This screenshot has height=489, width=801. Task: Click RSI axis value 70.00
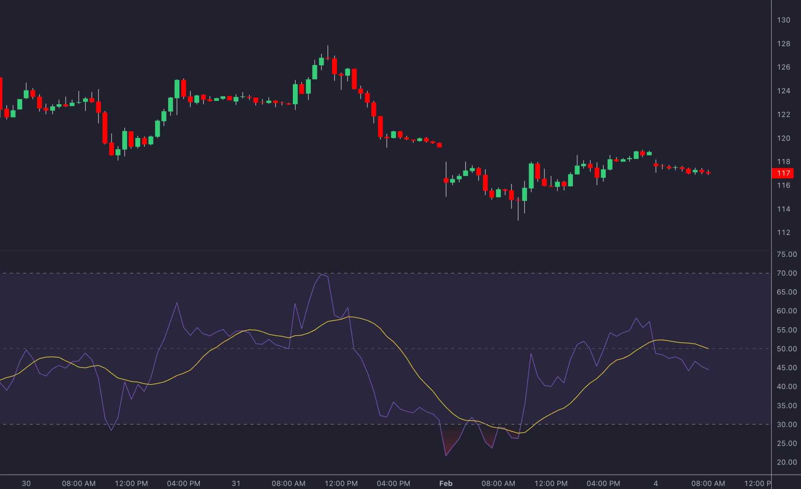click(x=786, y=273)
